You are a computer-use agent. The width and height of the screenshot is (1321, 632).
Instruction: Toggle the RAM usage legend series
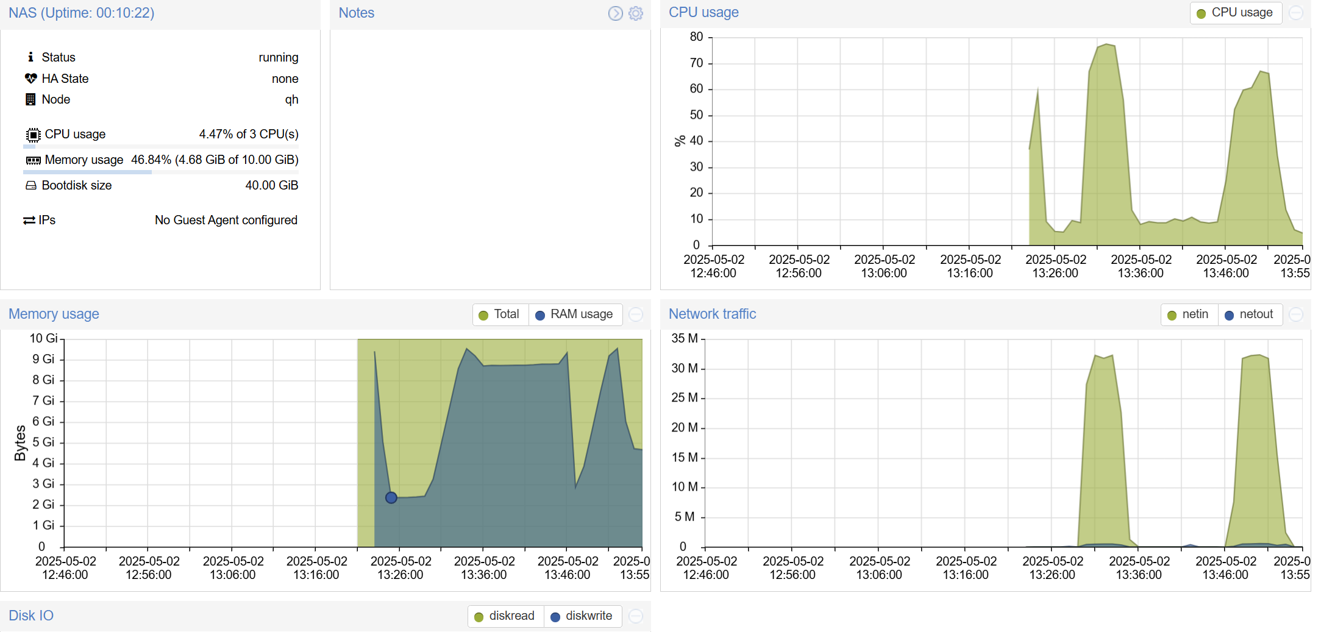(x=575, y=314)
